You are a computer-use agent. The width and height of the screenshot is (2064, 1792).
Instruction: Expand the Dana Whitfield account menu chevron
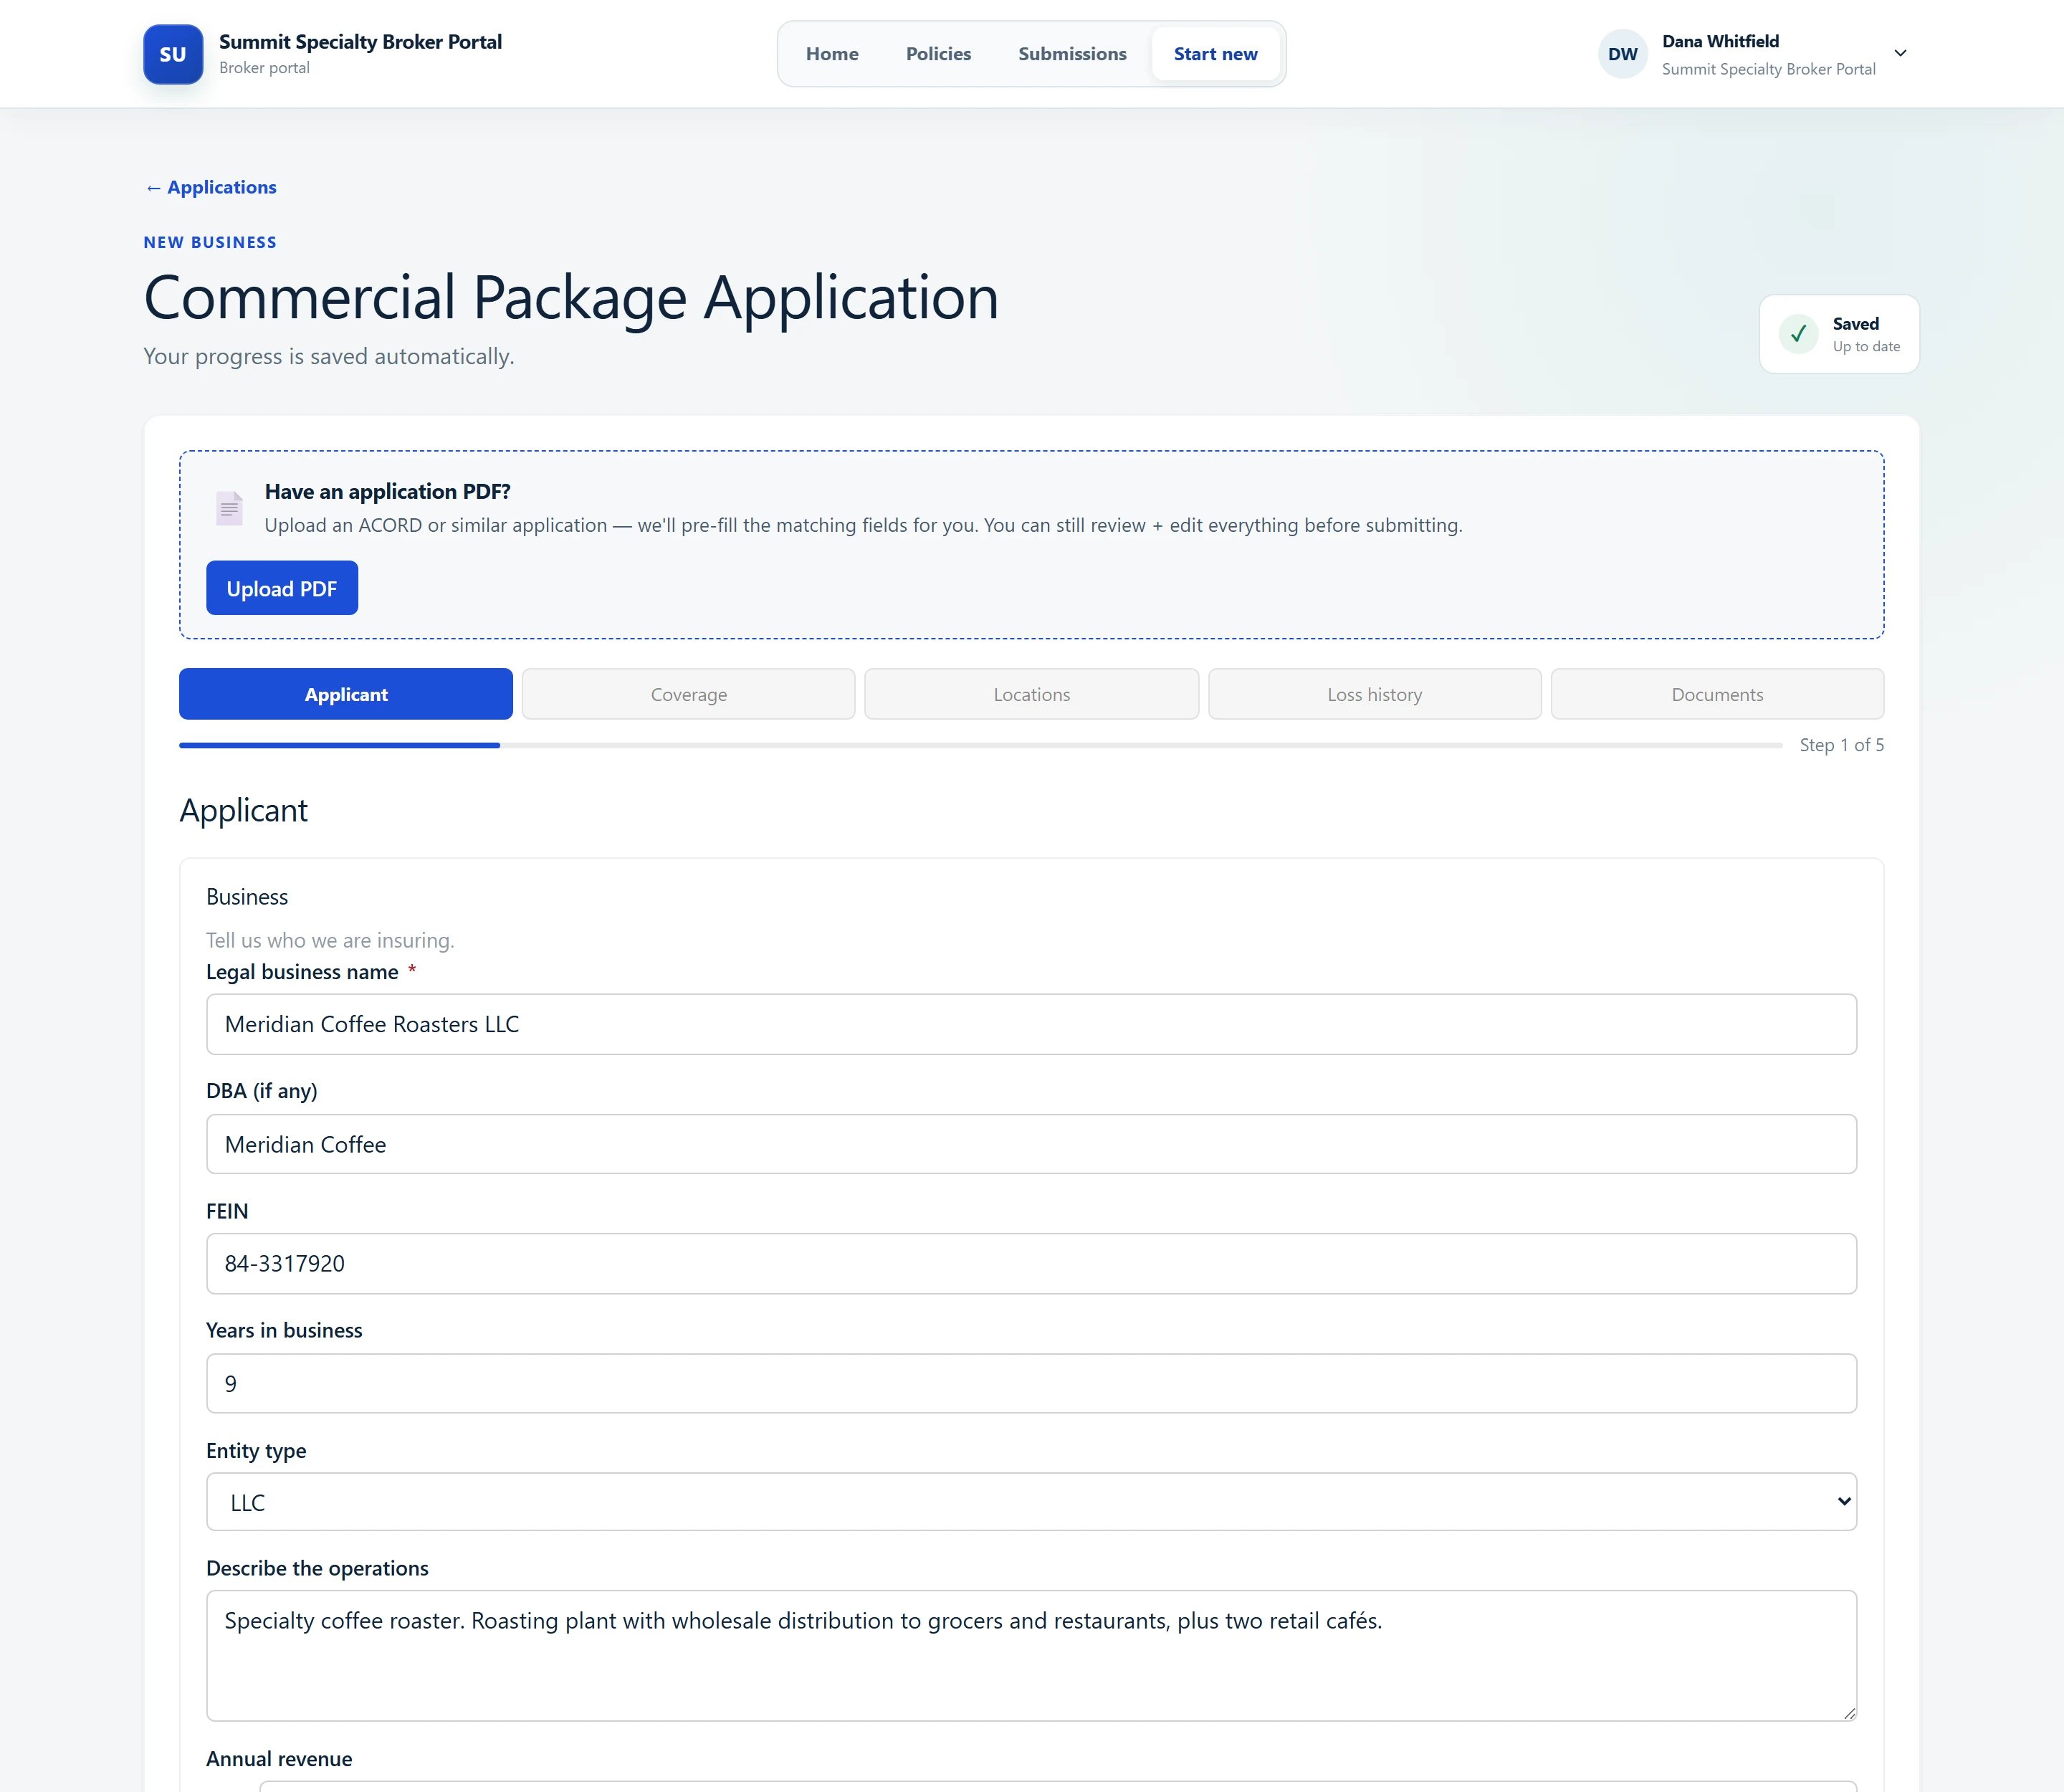coord(1900,53)
